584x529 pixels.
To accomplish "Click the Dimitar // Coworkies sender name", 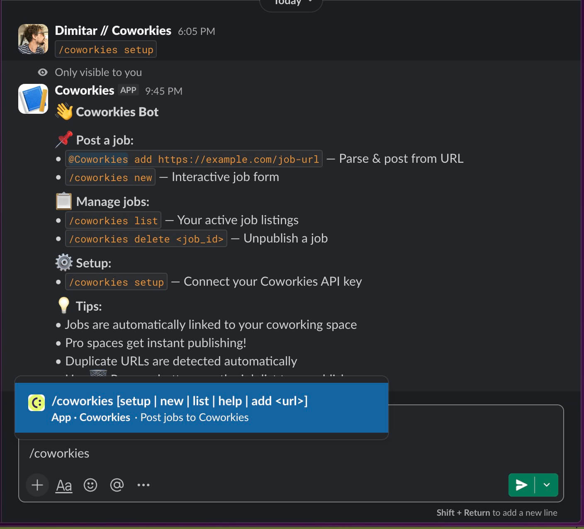I will point(113,31).
